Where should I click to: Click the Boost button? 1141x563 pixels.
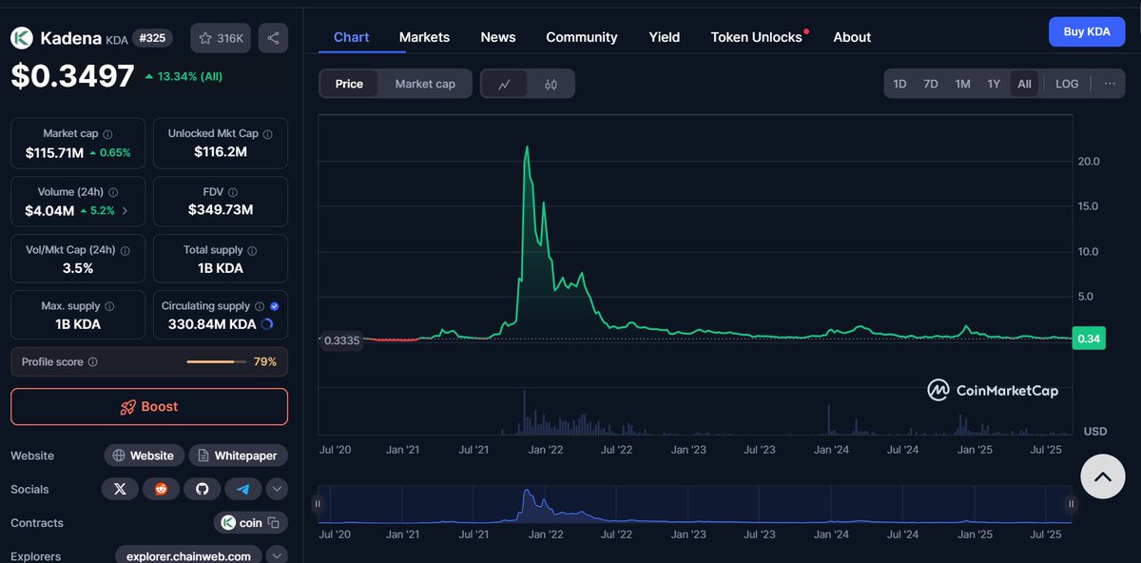[x=149, y=406]
